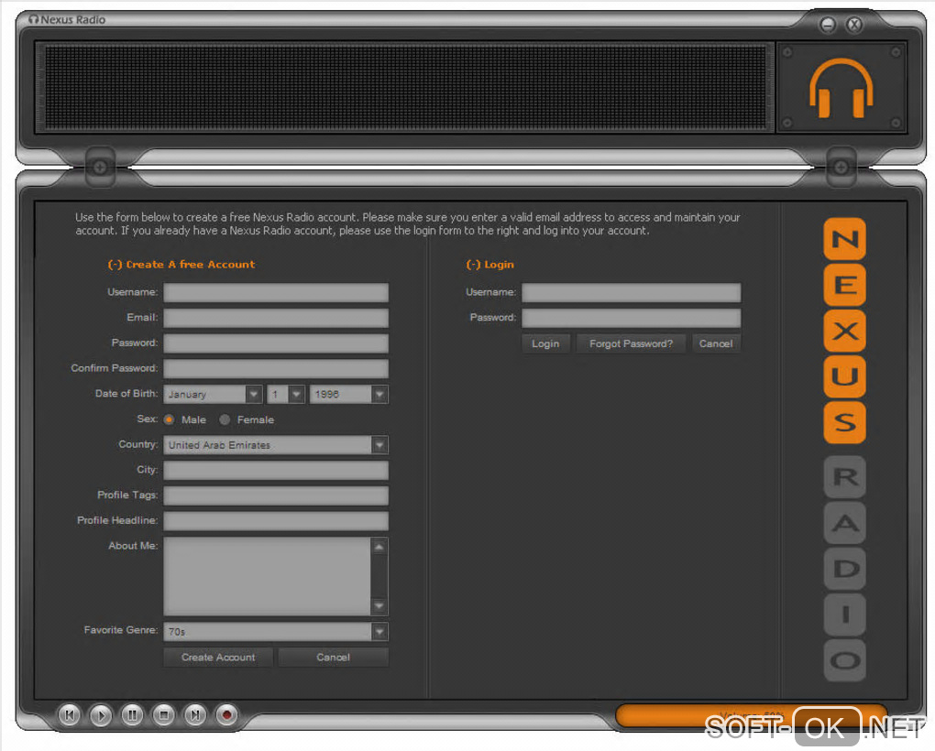Click the gray I letter tile
Screen dimensions: 935x751
tap(845, 614)
